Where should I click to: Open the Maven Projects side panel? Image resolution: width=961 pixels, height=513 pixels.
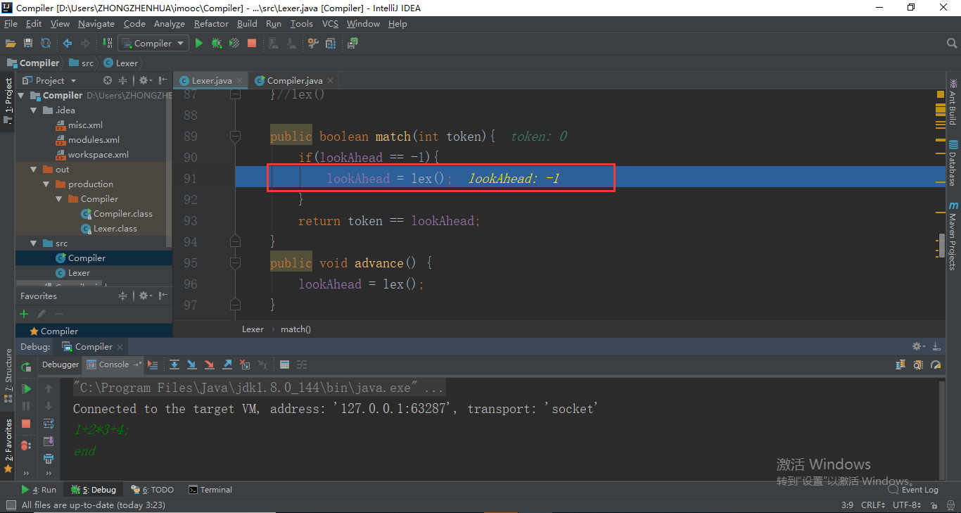point(953,236)
